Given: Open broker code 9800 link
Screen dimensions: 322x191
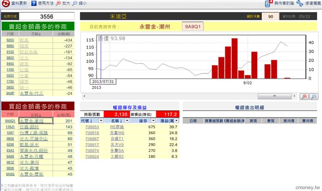Looking at the screenshot, I should click(10, 58).
